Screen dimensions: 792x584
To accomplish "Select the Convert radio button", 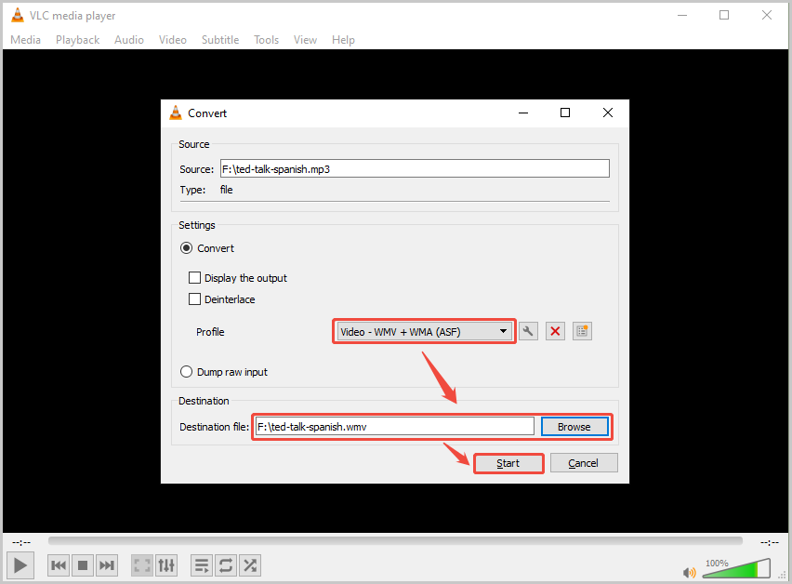I will 187,248.
